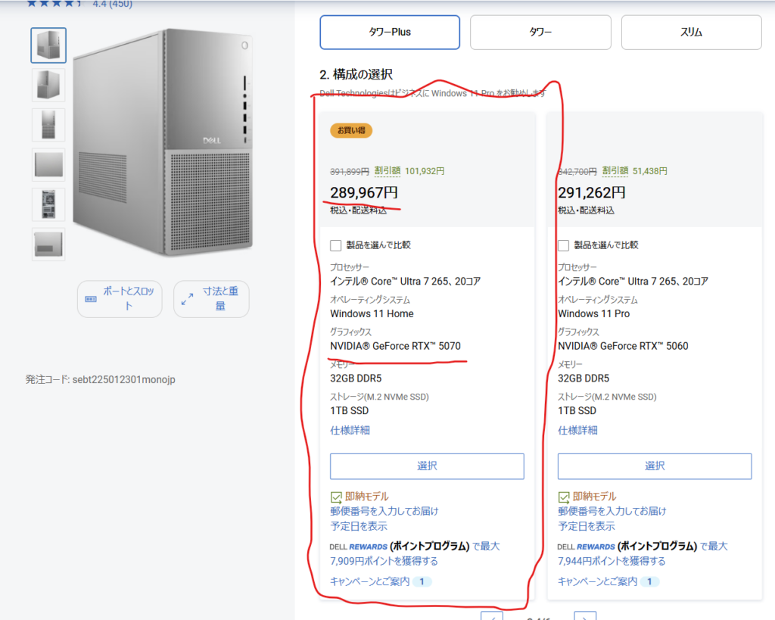Open the second product thumbnail, side angle view

48,85
